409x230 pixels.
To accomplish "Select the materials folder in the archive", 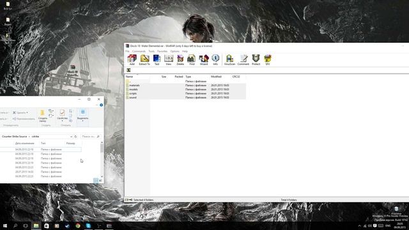I will click(x=185, y=85).
